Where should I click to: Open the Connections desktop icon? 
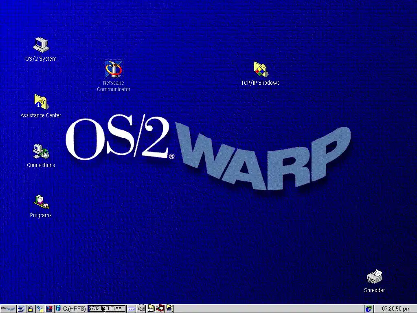(x=41, y=152)
